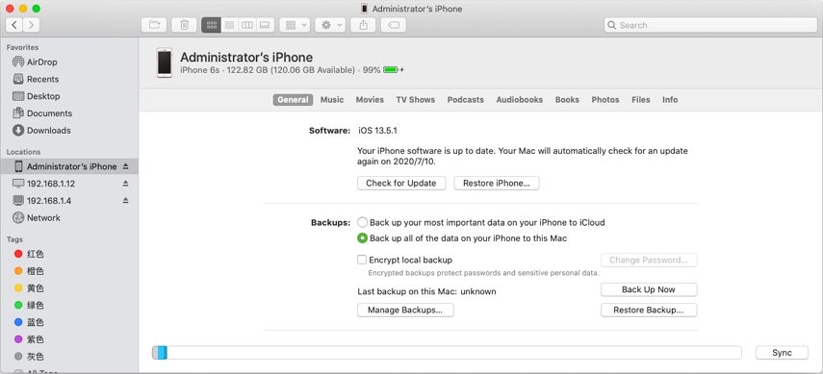Switch to the Podcasts tab
Screen dimensions: 823x374
tap(466, 100)
